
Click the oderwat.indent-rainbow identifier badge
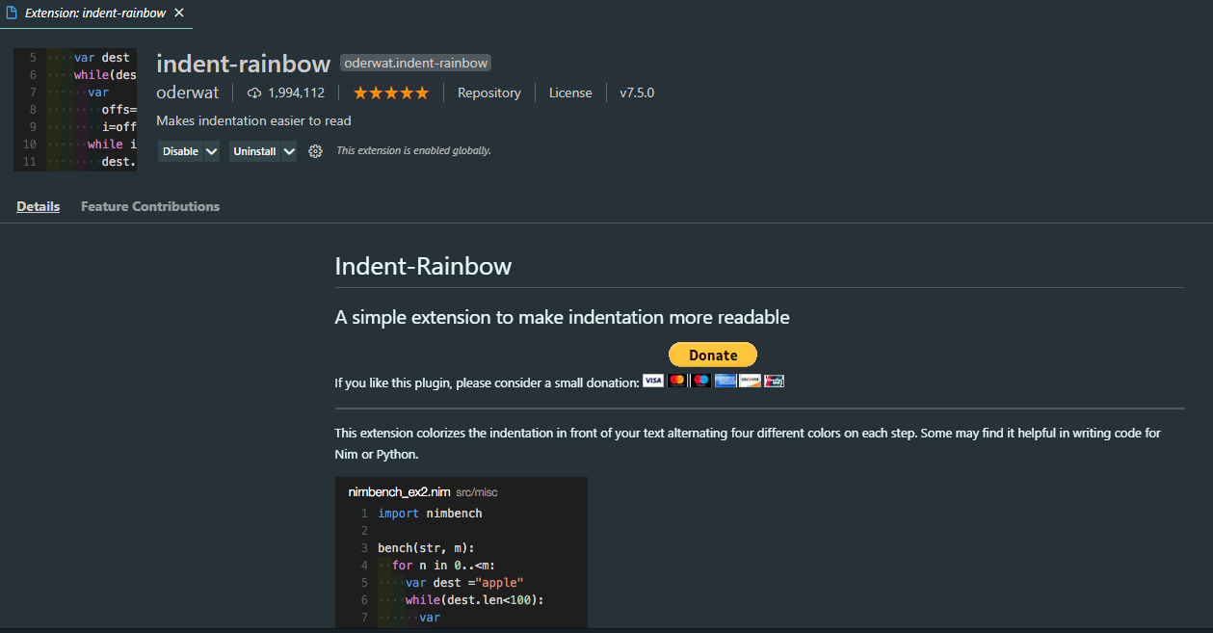coord(416,63)
